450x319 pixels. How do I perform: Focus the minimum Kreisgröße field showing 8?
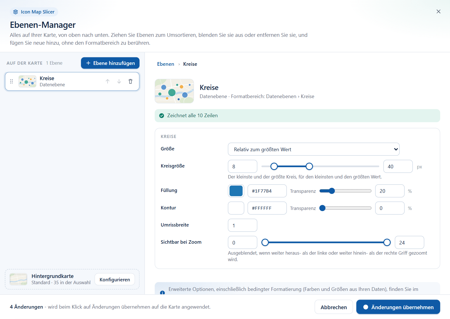click(242, 166)
